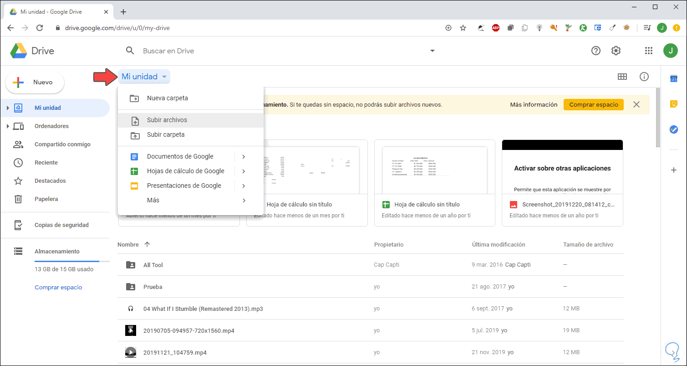Expand the Mi unidad tree in sidebar

(8, 108)
